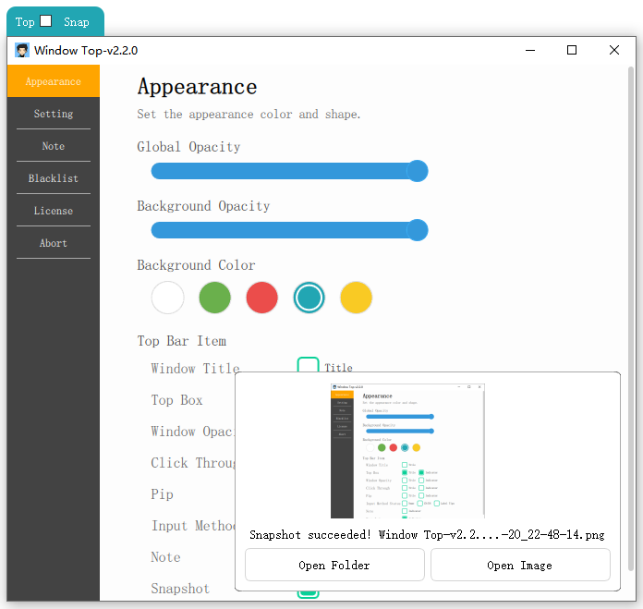Click the 'Appearance' page heading
This screenshot has height=609, width=643.
click(198, 87)
